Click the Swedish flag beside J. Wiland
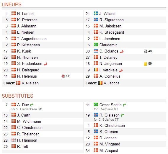This screenshot has height=154, width=168. (x=96, y=13)
